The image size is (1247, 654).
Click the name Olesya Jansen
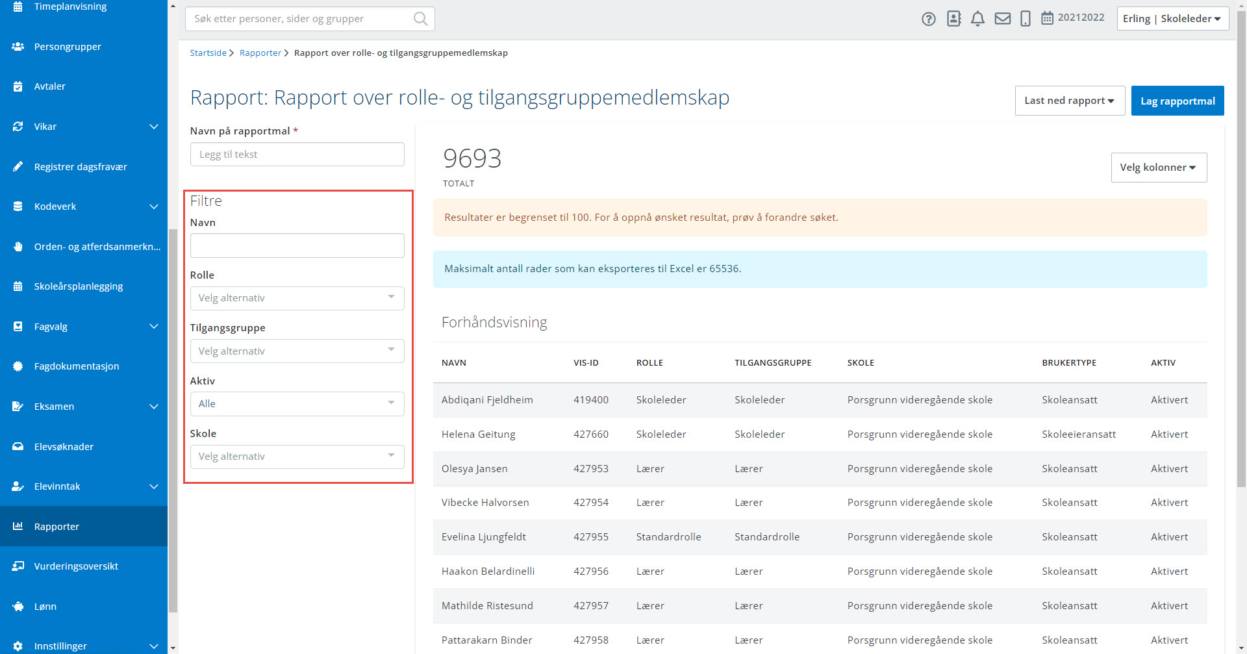474,469
